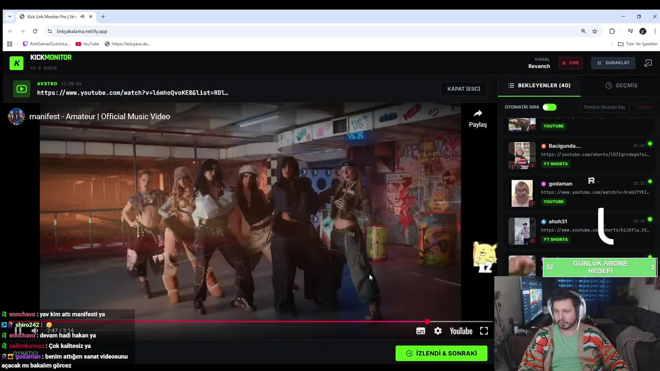Open Chrome media control icon
The height and width of the screenshot is (371, 660).
pos(630,31)
